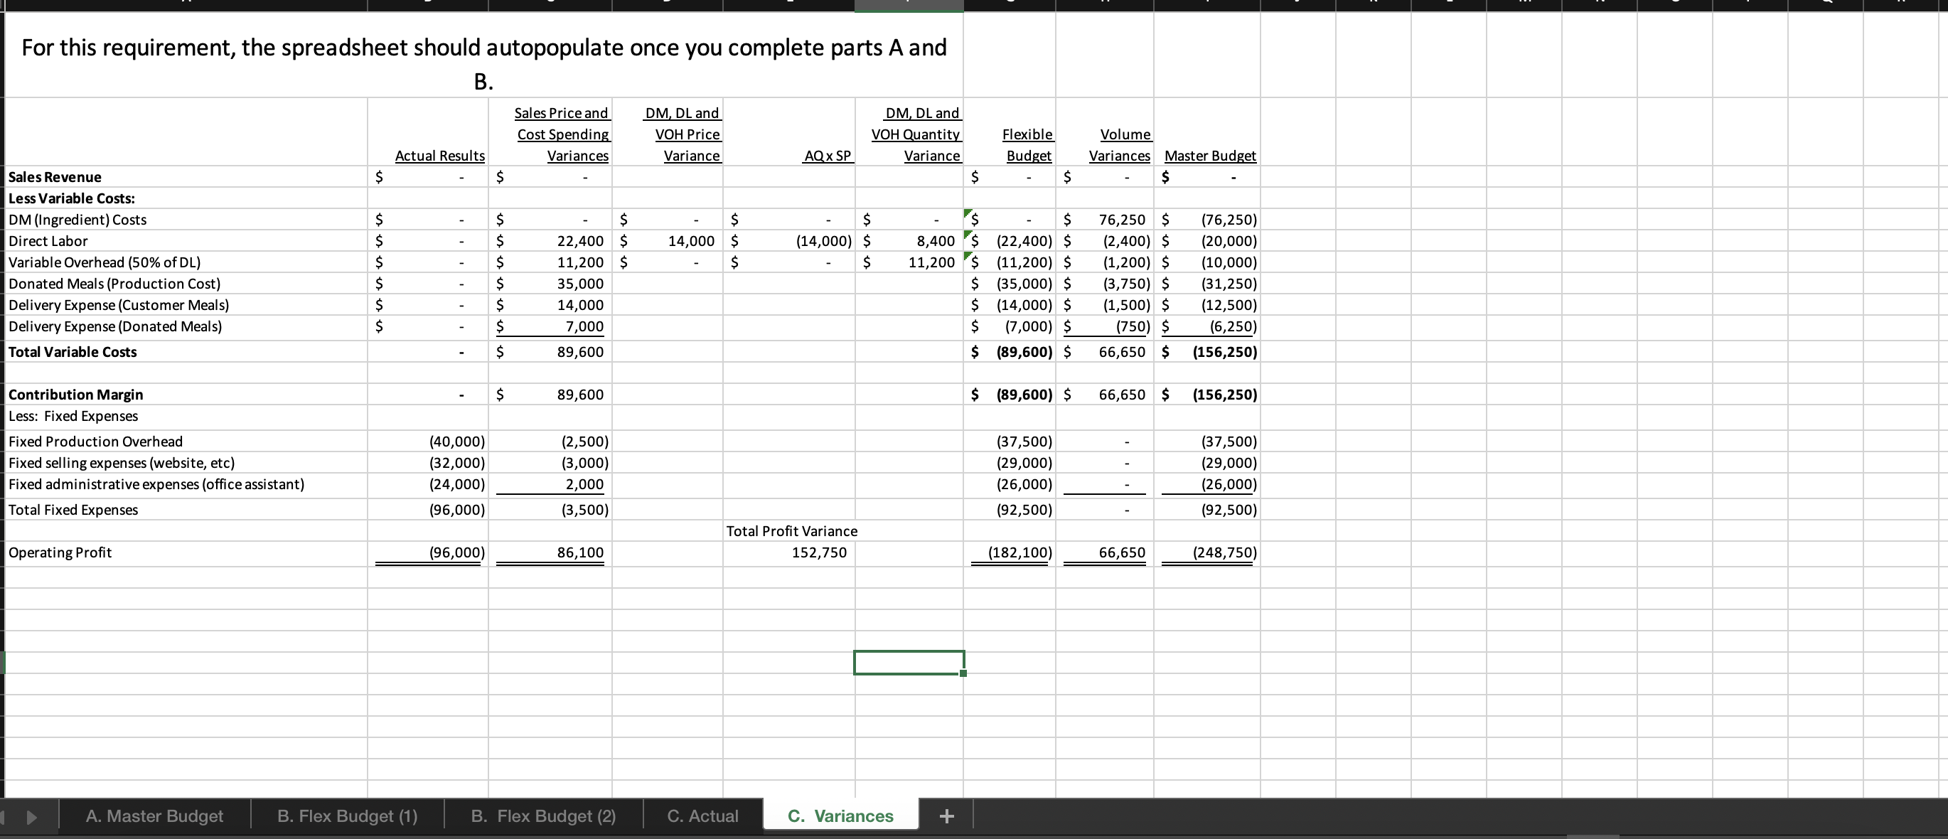This screenshot has height=839, width=1948.
Task: Select the Actual Results column heading cell
Action: pos(439,155)
